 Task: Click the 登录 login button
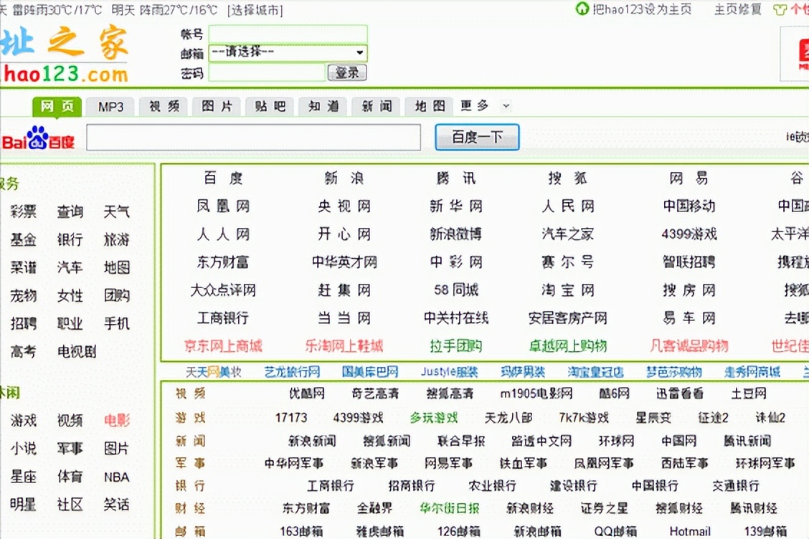pyautogui.click(x=347, y=72)
